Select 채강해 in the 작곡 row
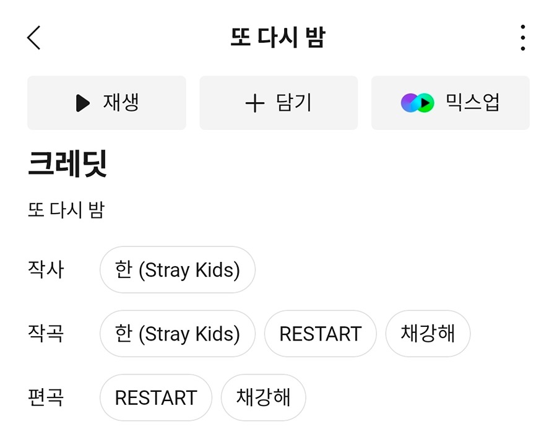557x429 pixels. click(x=428, y=334)
